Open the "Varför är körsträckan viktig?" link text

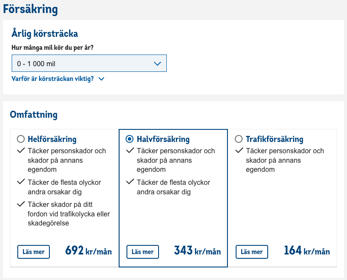pyautogui.click(x=53, y=79)
